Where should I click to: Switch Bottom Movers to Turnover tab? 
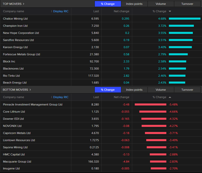187,90
